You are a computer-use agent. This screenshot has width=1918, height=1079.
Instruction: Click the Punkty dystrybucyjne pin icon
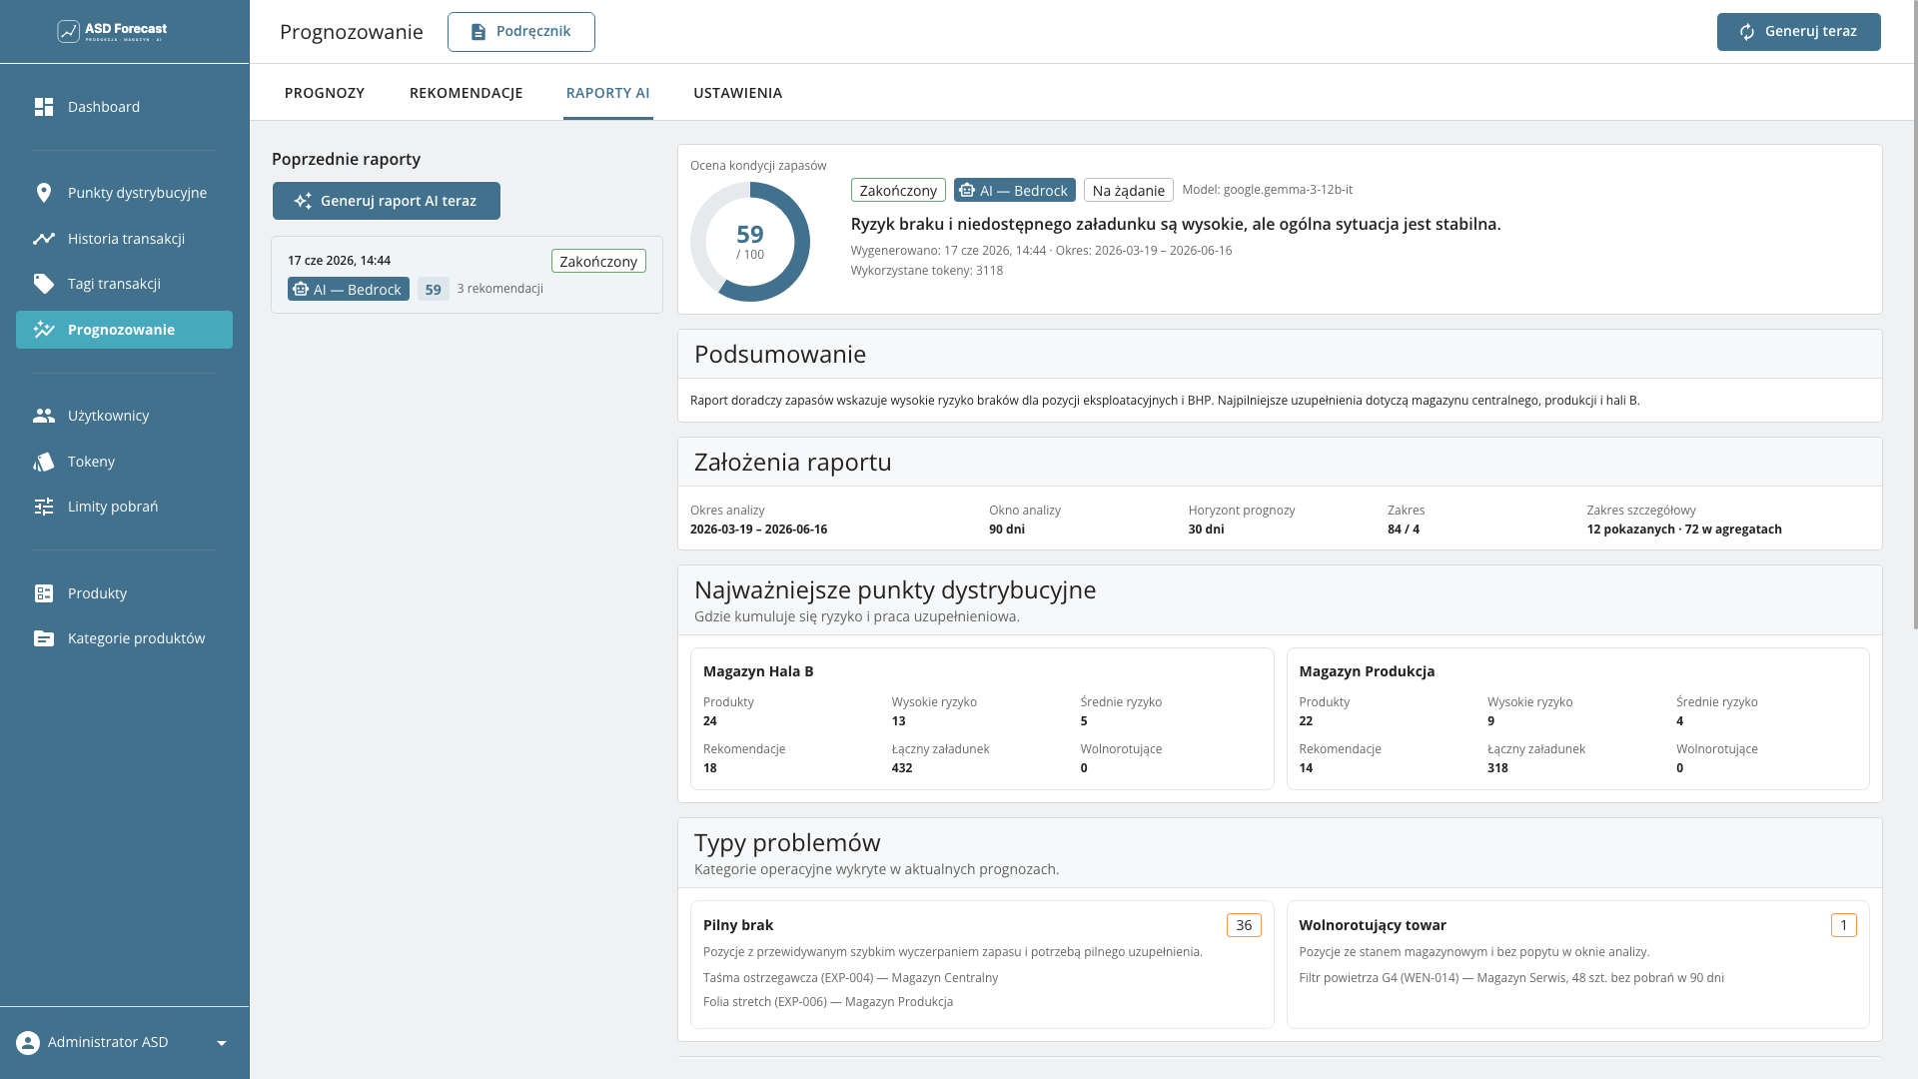click(x=43, y=193)
